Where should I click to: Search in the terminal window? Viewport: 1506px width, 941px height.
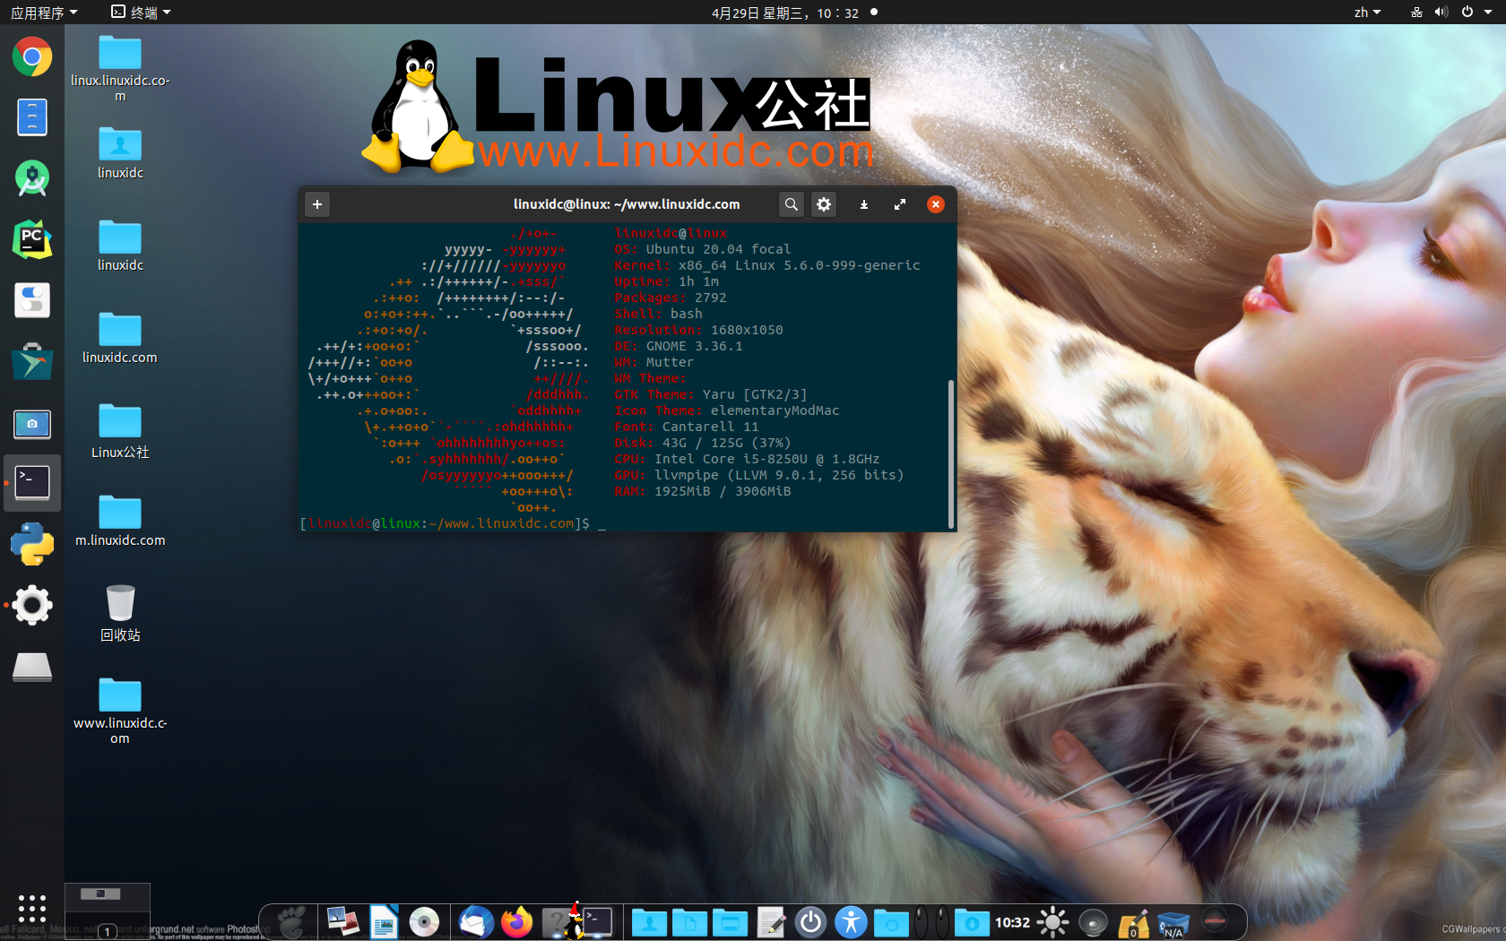point(791,204)
